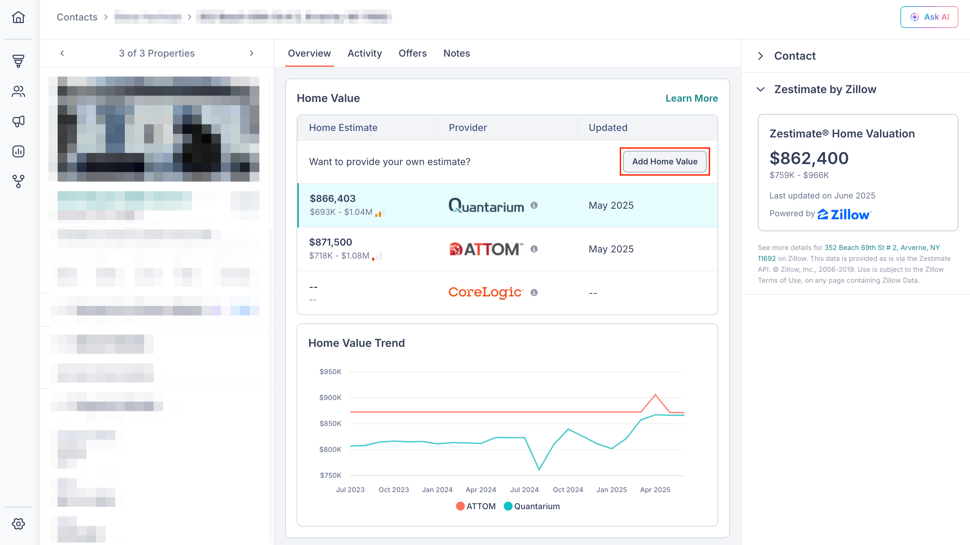Go to previous property arrow
The width and height of the screenshot is (970, 545).
(x=62, y=53)
